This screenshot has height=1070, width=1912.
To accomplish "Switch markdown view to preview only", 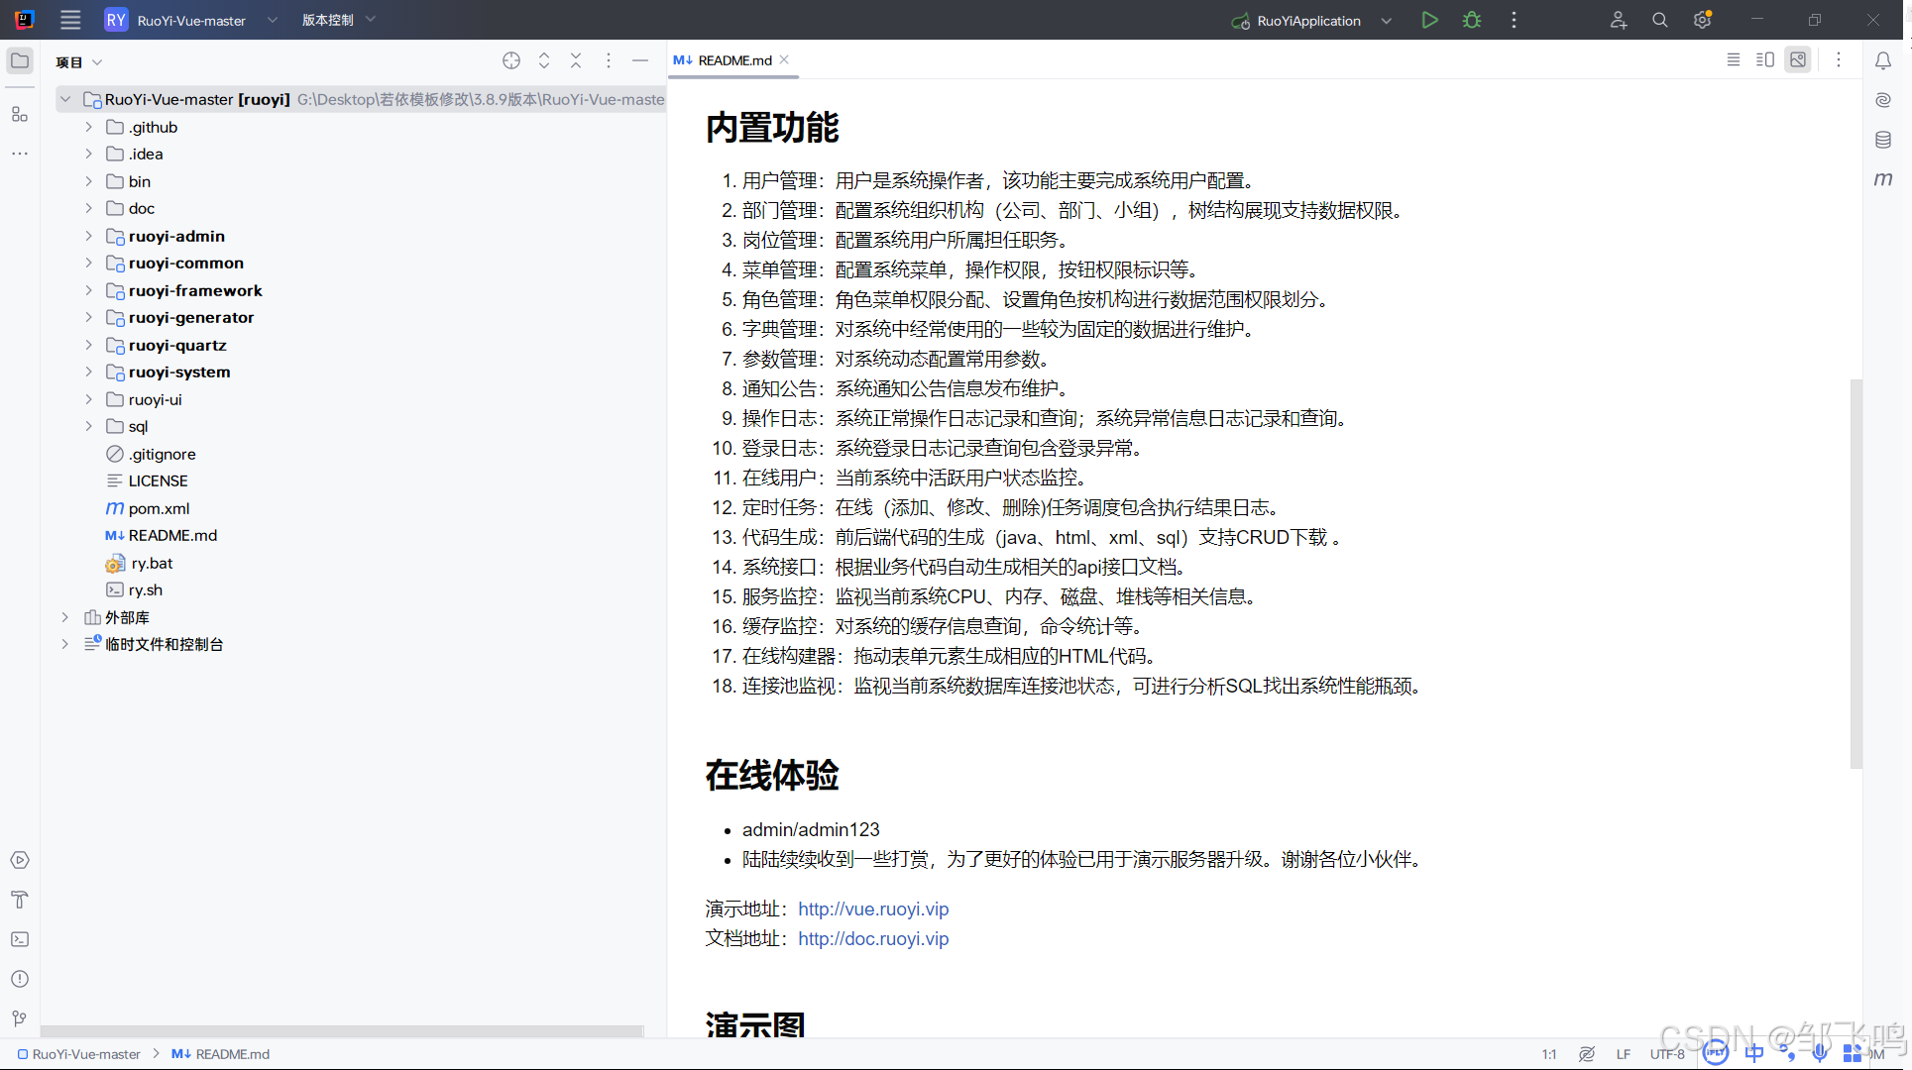I will [1798, 60].
